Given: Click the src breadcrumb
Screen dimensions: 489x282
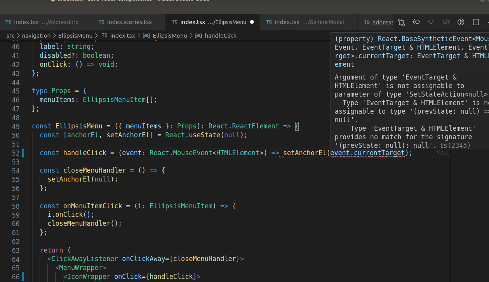Looking at the screenshot, I should pyautogui.click(x=10, y=35).
